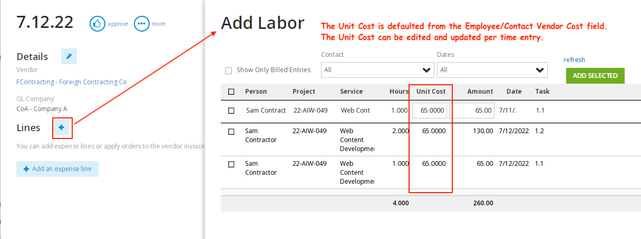
Task: Click the total hours 4.000
Action: point(401,203)
